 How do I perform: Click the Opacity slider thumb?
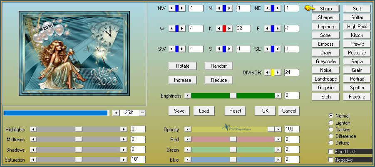coord(271,129)
